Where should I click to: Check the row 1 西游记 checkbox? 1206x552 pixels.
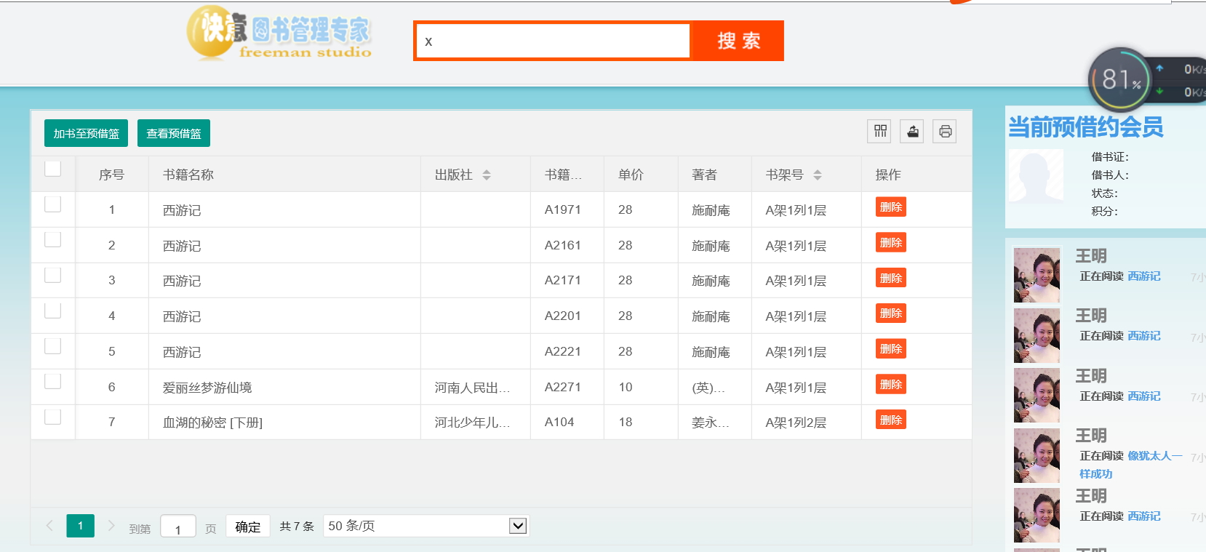coord(52,204)
